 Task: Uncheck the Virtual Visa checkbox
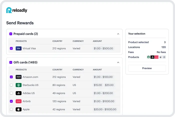point(11,48)
